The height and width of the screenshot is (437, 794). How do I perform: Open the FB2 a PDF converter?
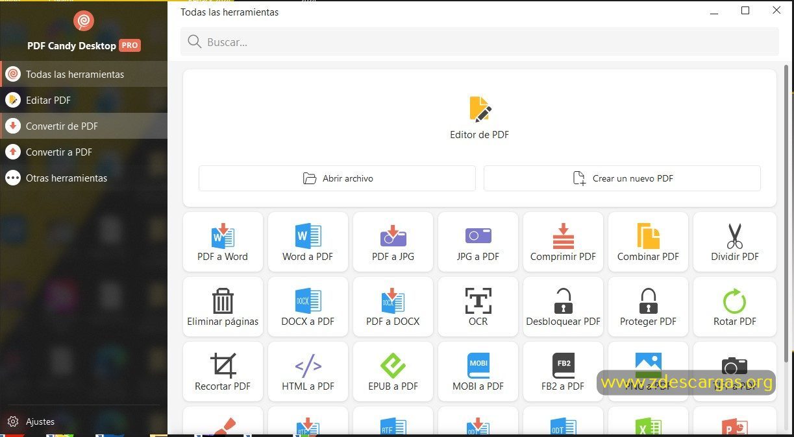pyautogui.click(x=563, y=372)
